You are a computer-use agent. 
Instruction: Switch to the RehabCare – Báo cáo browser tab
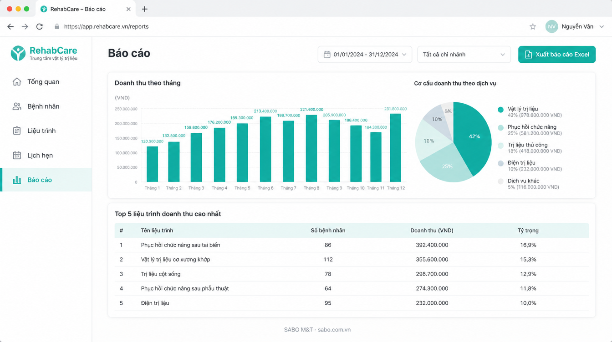coord(85,9)
